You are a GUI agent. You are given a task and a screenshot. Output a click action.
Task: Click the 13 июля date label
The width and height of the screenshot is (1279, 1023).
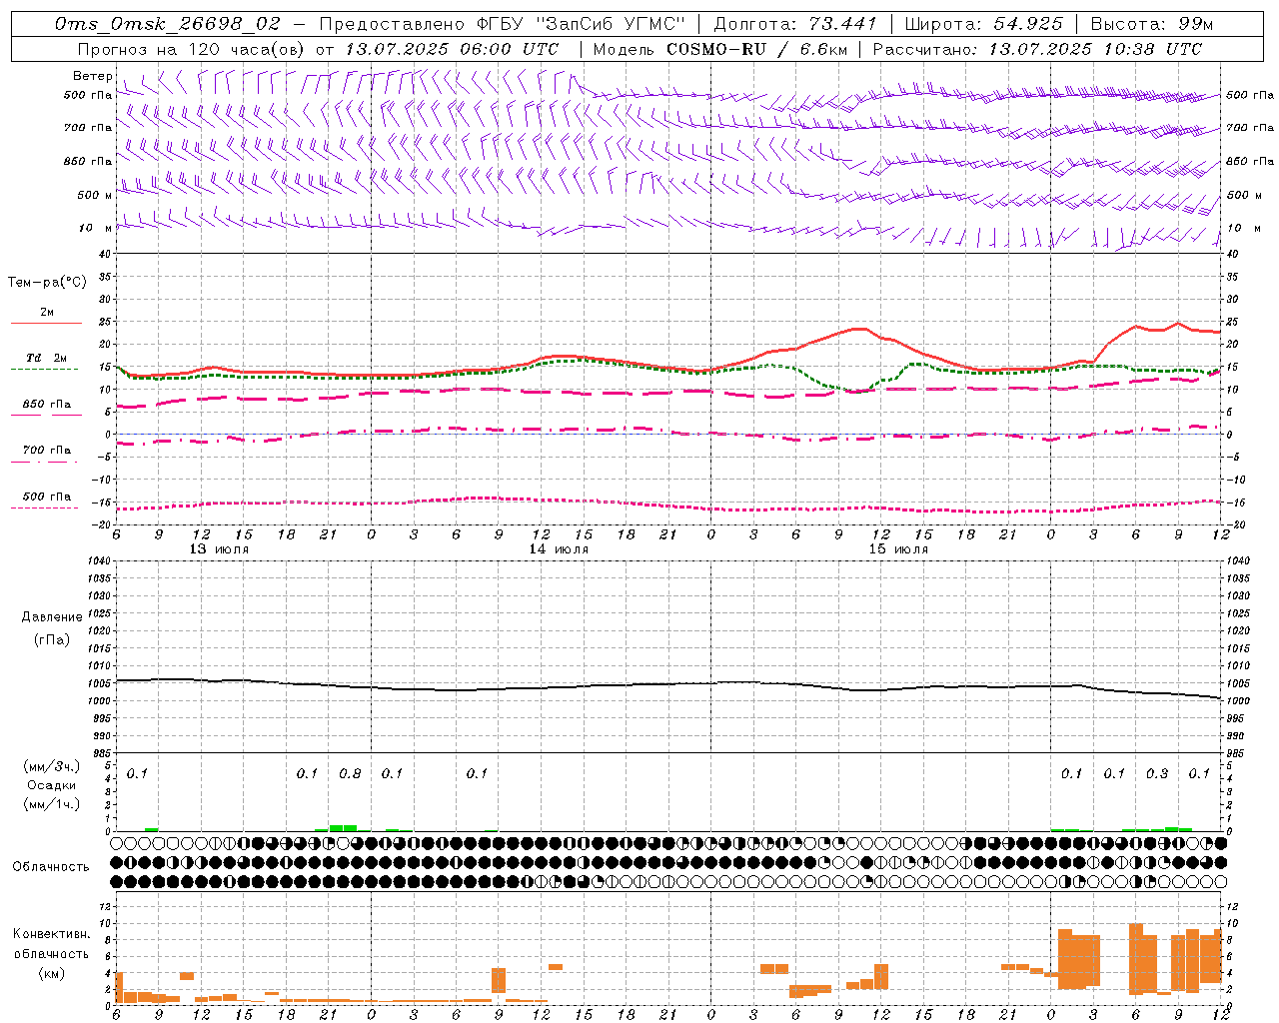[219, 549]
